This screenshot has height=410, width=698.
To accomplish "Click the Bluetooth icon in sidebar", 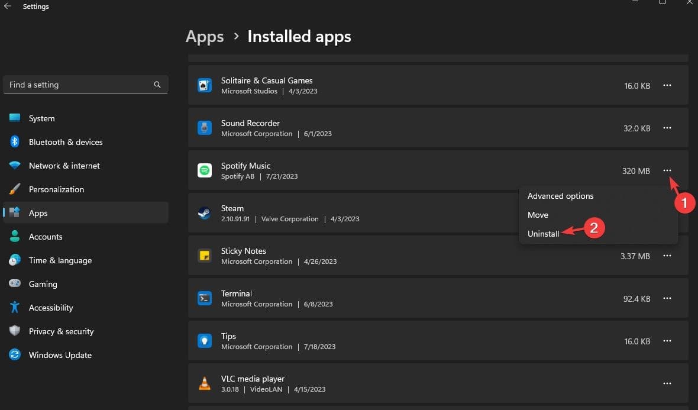I will click(x=15, y=141).
